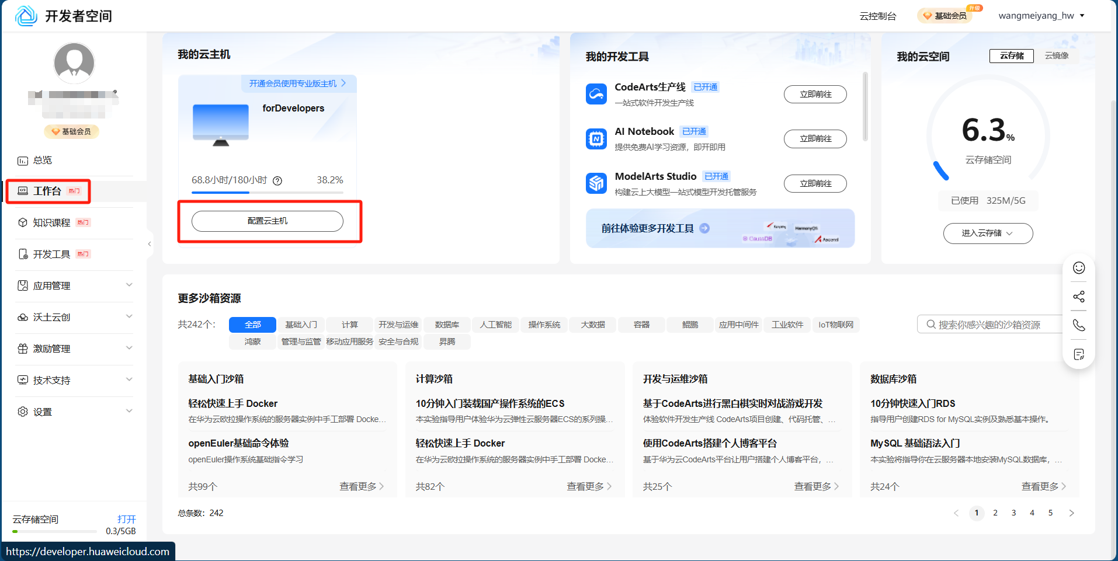Click 立即前往 for ModelArts Studio

click(815, 183)
